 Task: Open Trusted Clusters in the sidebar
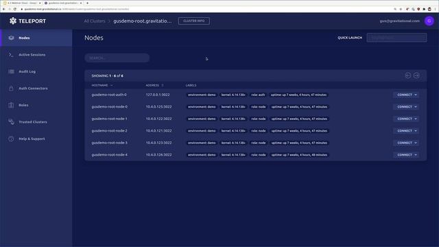point(36,122)
